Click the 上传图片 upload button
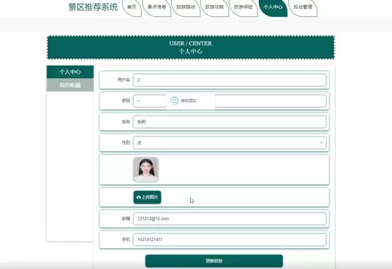 [147, 197]
